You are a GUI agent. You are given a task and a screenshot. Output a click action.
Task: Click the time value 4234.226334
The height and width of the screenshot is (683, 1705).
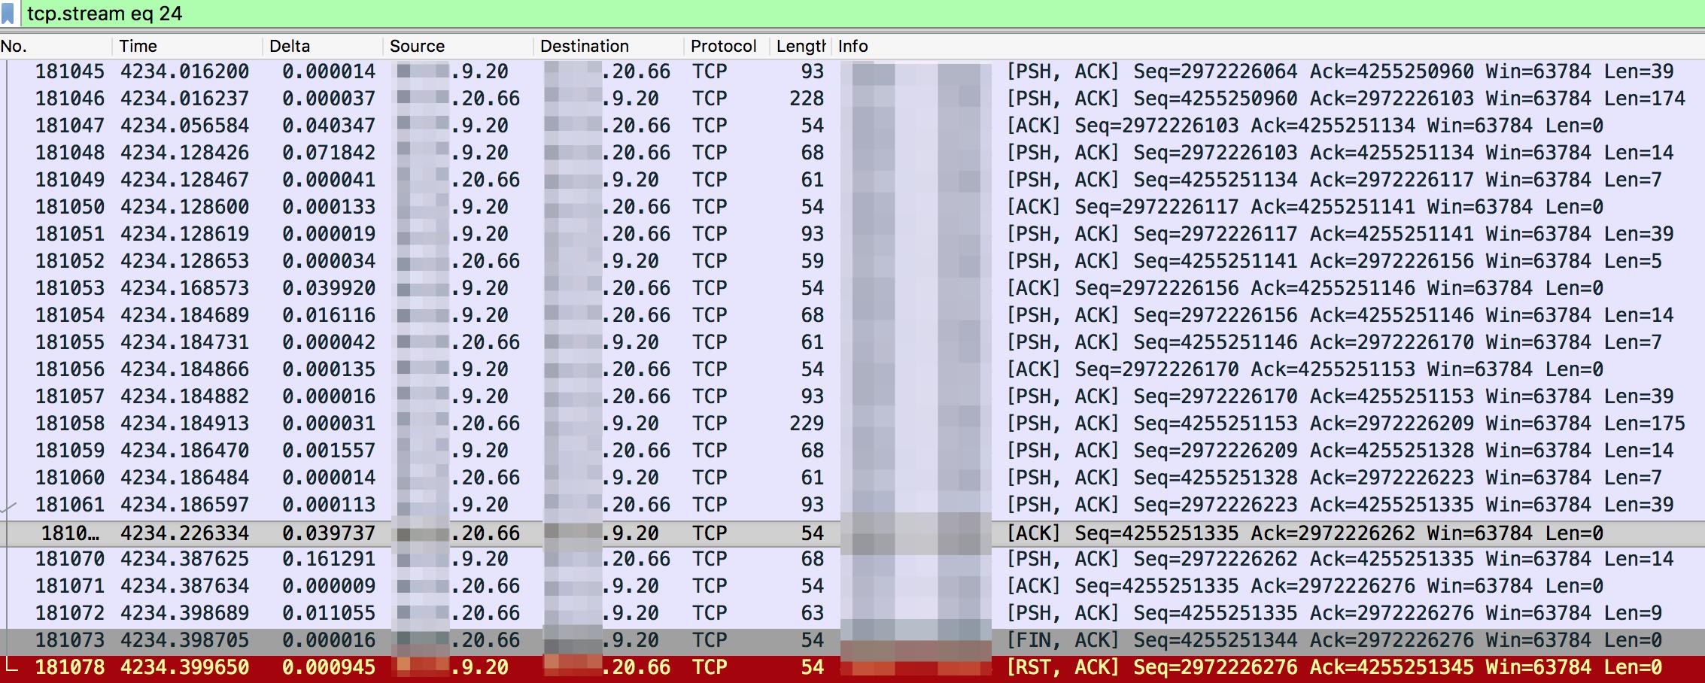coord(184,533)
